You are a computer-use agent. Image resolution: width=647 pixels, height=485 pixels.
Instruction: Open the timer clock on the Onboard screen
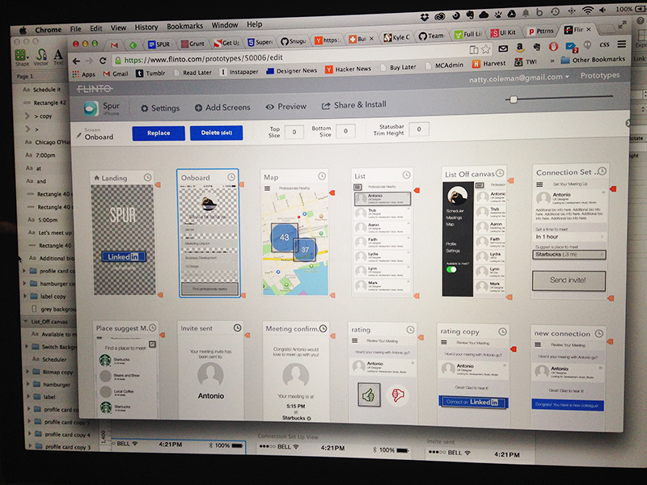231,177
